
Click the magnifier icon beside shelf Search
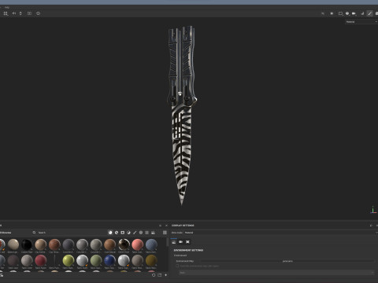coord(34,233)
